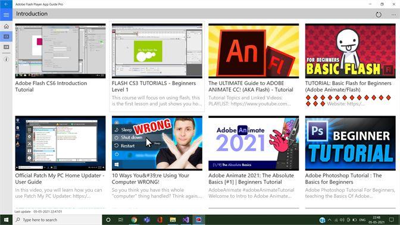This screenshot has height=225, width=400.
Task: Click battery icon in system tray
Action: pos(355,220)
